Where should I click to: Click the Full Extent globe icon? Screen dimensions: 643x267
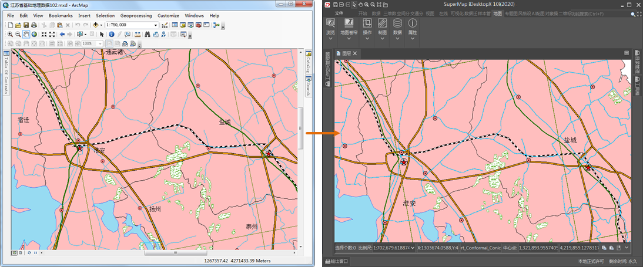tap(34, 35)
